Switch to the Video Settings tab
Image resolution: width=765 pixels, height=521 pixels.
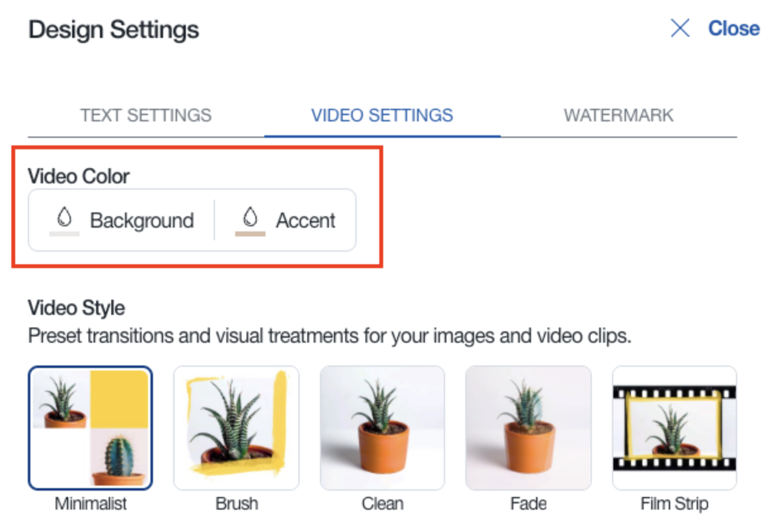point(382,116)
